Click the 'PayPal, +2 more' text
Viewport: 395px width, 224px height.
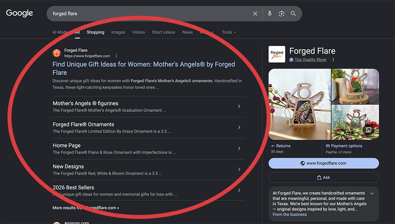(339, 152)
